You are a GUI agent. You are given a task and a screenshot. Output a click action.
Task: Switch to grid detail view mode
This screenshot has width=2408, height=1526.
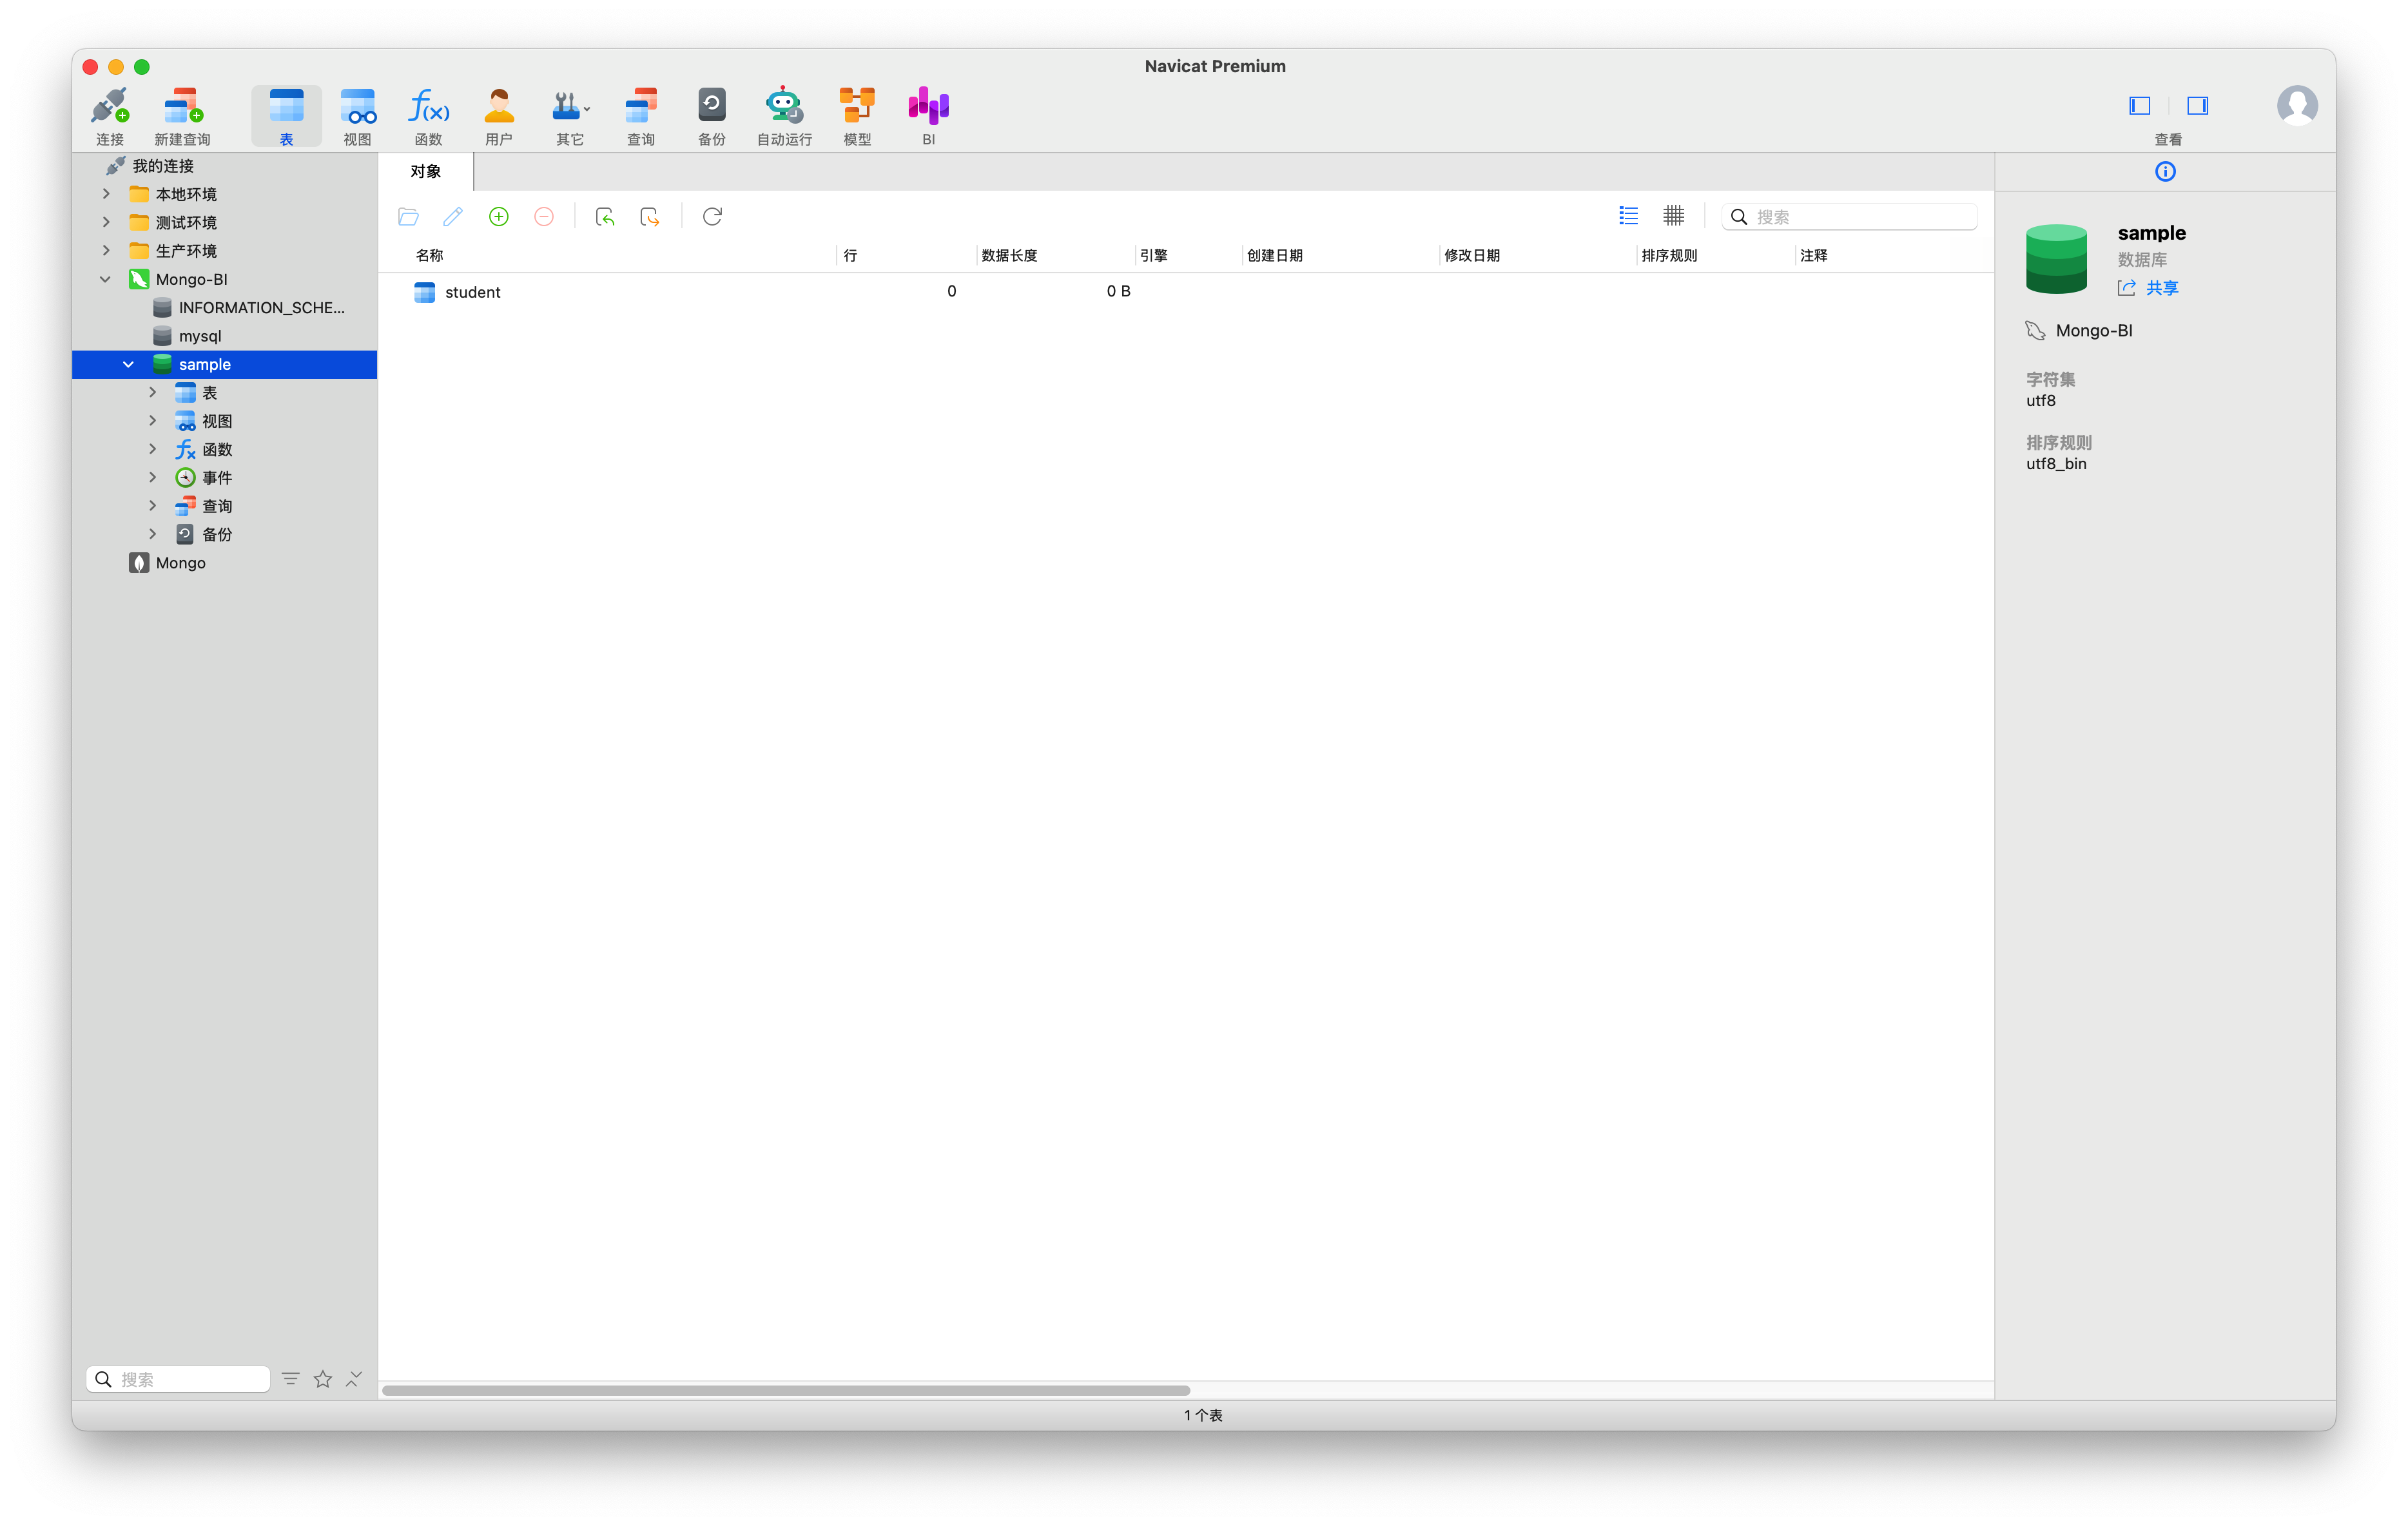[1673, 215]
